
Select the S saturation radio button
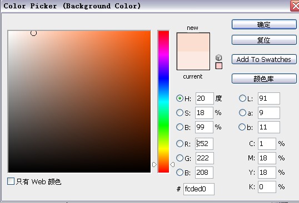(180, 113)
